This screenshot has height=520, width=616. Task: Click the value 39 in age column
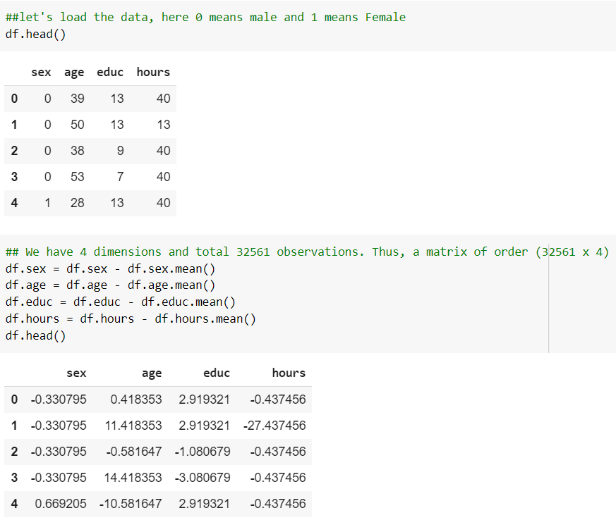pos(77,98)
